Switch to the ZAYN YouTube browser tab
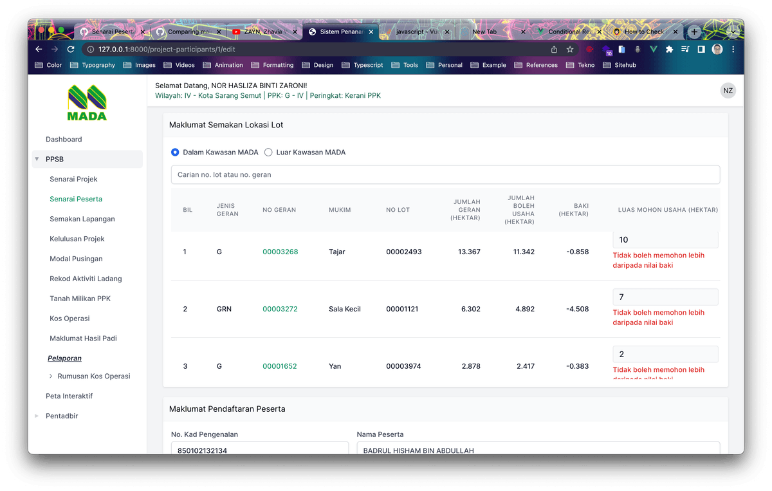This screenshot has height=491, width=772. (x=264, y=32)
